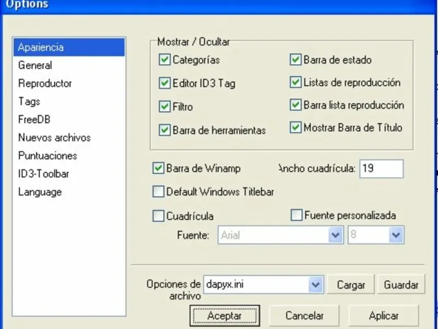The height and width of the screenshot is (329, 438).
Task: Enable Default Windows Titlebar
Action: [x=158, y=191]
